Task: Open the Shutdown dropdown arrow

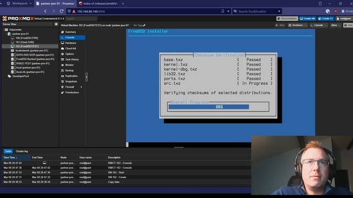Action: tap(306, 25)
